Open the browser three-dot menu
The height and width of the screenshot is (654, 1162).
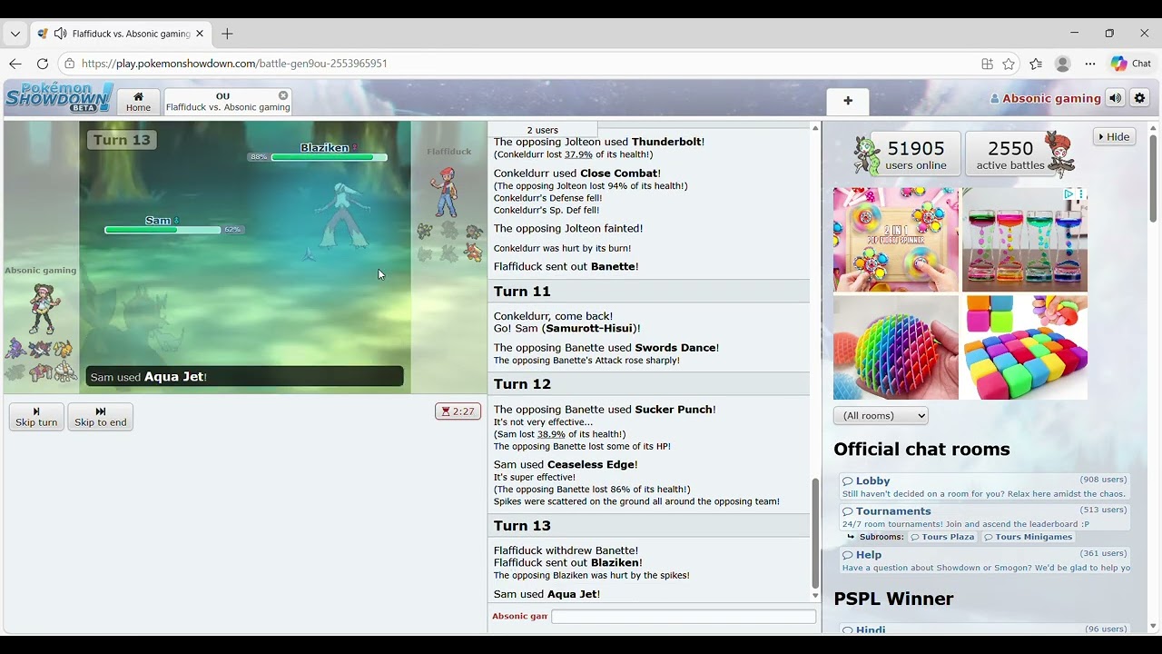1090,64
